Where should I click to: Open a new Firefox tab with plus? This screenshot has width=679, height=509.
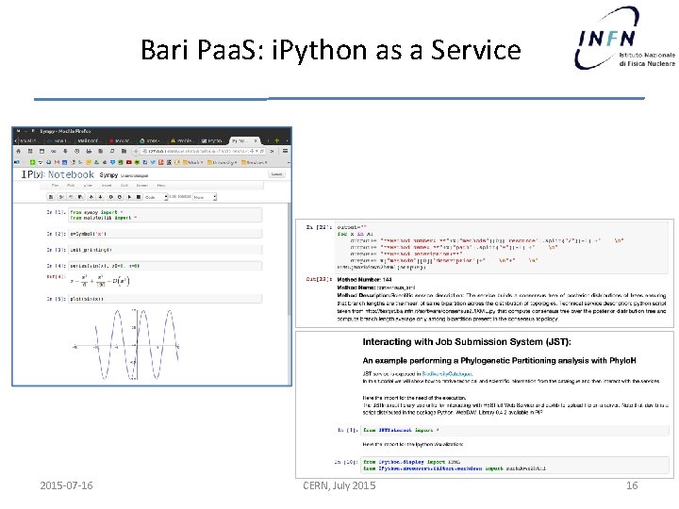pyautogui.click(x=276, y=140)
